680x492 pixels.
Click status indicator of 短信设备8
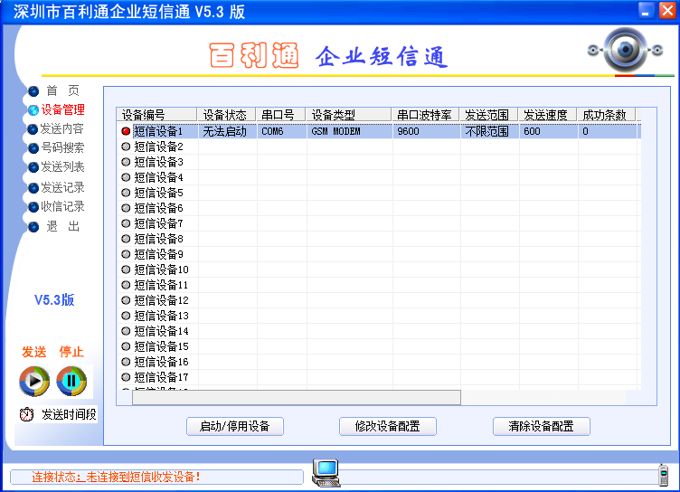[x=126, y=239]
